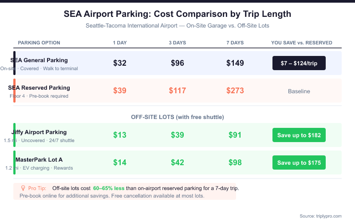Screen dimensions: 355x222
Task: Click the Pro Tip lightbulb icon
Action: click(23, 188)
